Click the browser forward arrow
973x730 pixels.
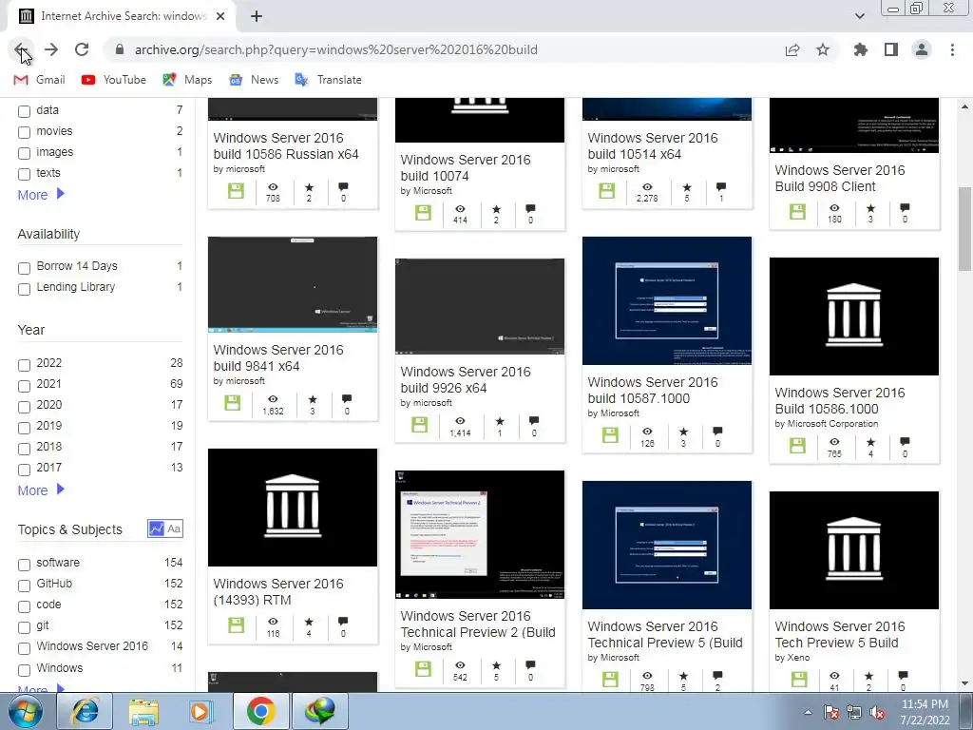point(51,49)
